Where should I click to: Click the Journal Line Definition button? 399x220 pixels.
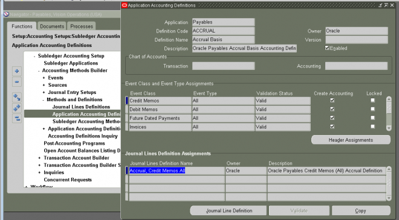coord(229,210)
